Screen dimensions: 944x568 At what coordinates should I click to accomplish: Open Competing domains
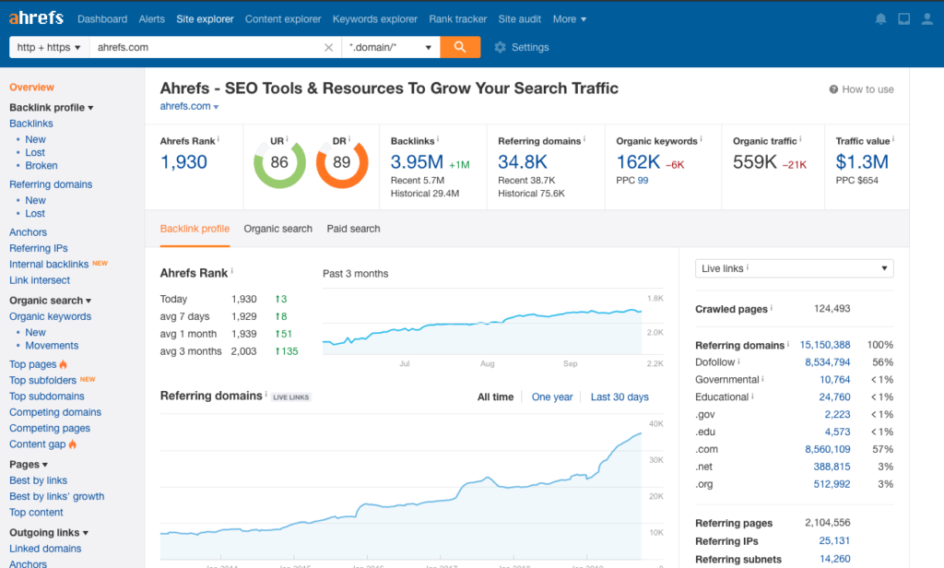(55, 412)
